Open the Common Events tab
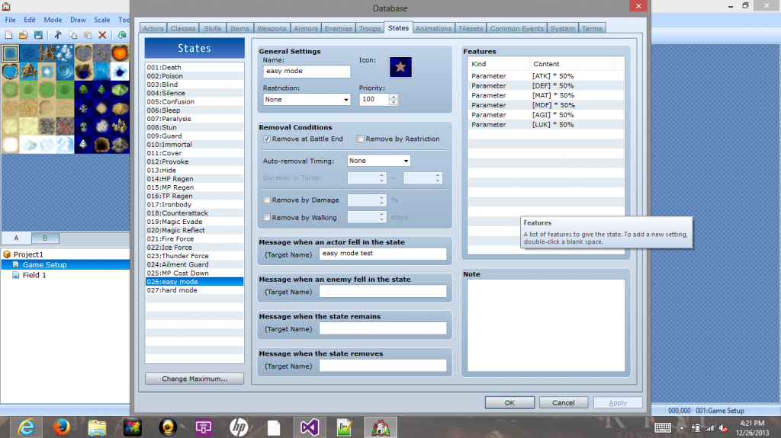This screenshot has height=438, width=781. 516,29
